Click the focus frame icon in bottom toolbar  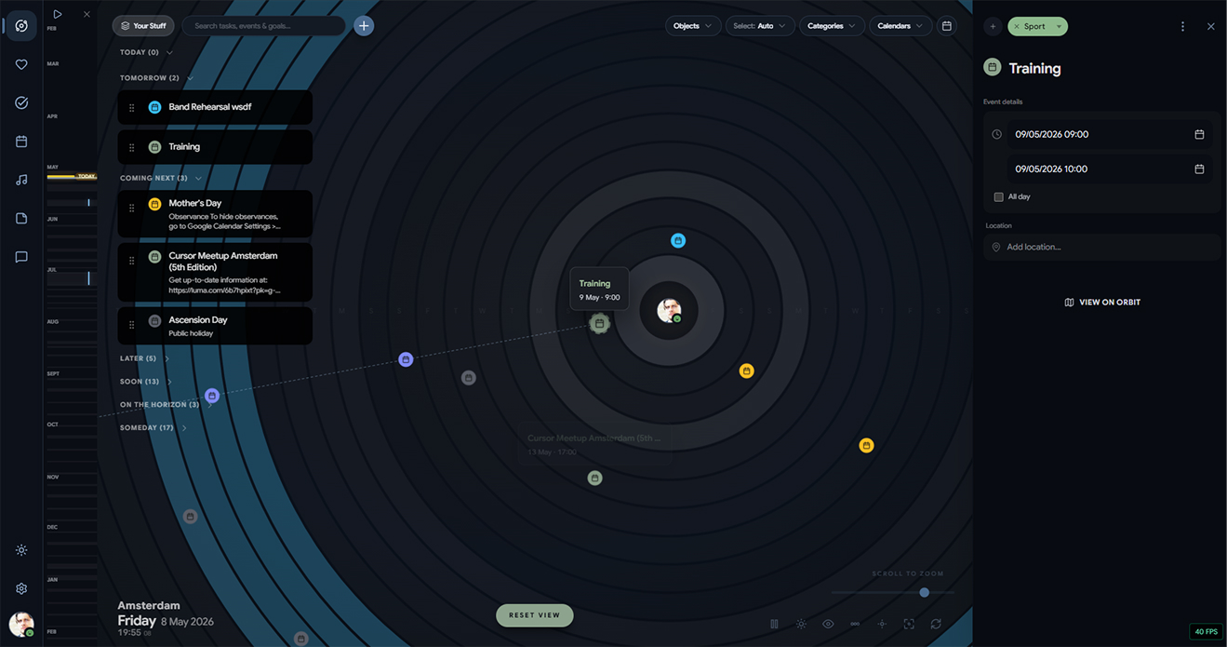pos(909,624)
